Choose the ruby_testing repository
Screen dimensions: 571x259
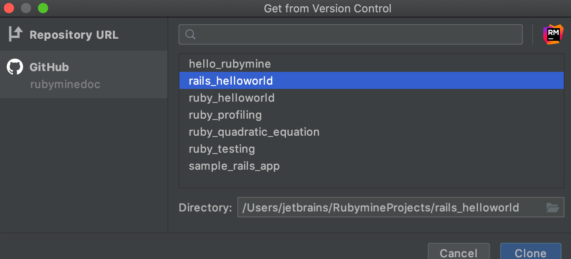click(x=222, y=149)
